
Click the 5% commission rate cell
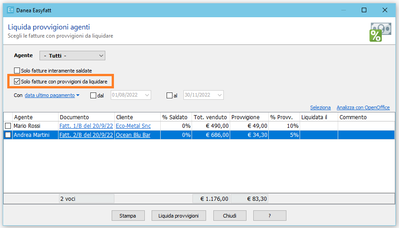coord(284,135)
